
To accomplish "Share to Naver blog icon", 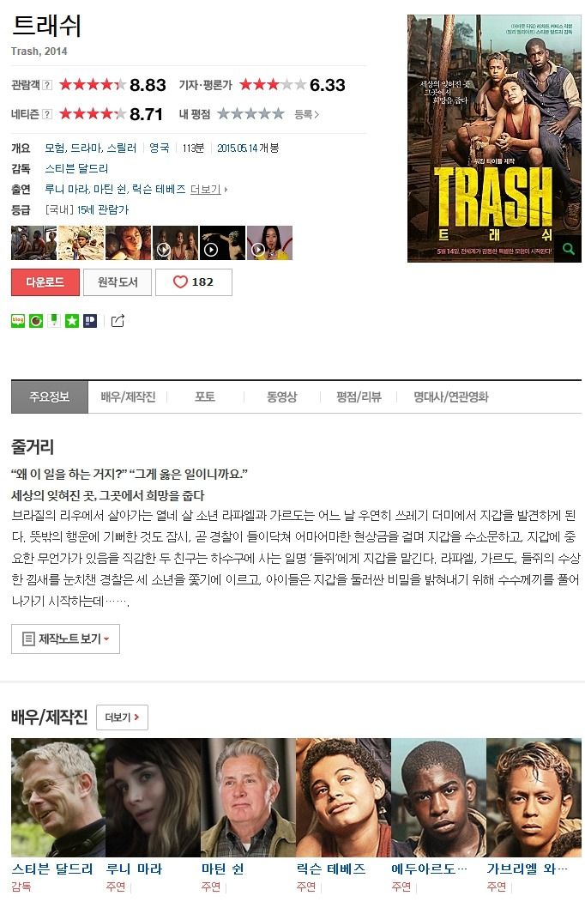I will [18, 320].
